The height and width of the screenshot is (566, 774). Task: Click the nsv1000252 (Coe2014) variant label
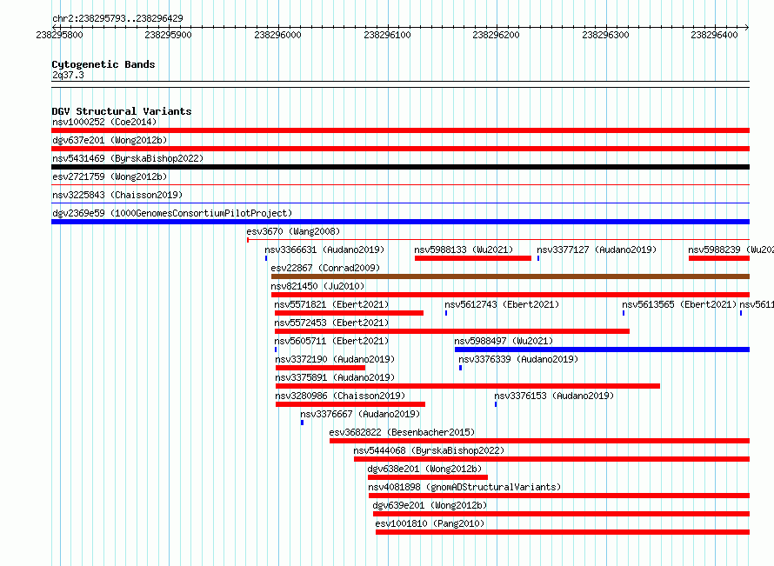click(x=104, y=122)
